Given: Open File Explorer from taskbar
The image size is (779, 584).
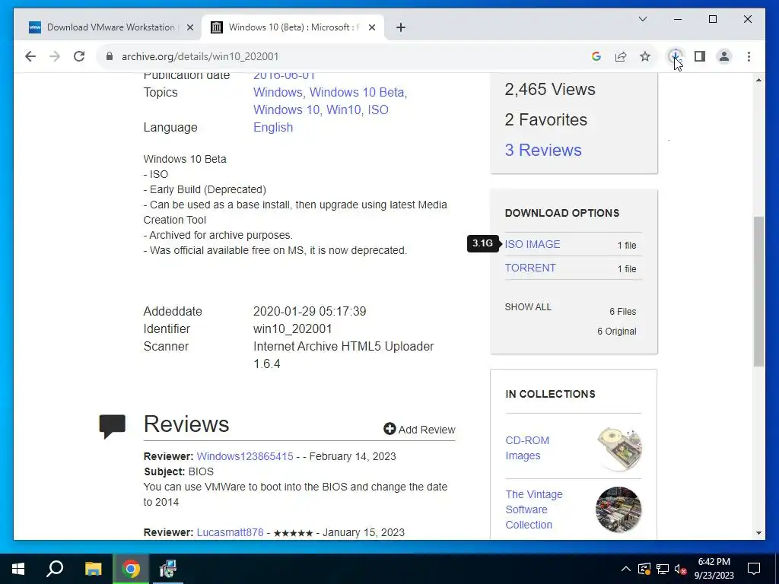Looking at the screenshot, I should point(93,569).
